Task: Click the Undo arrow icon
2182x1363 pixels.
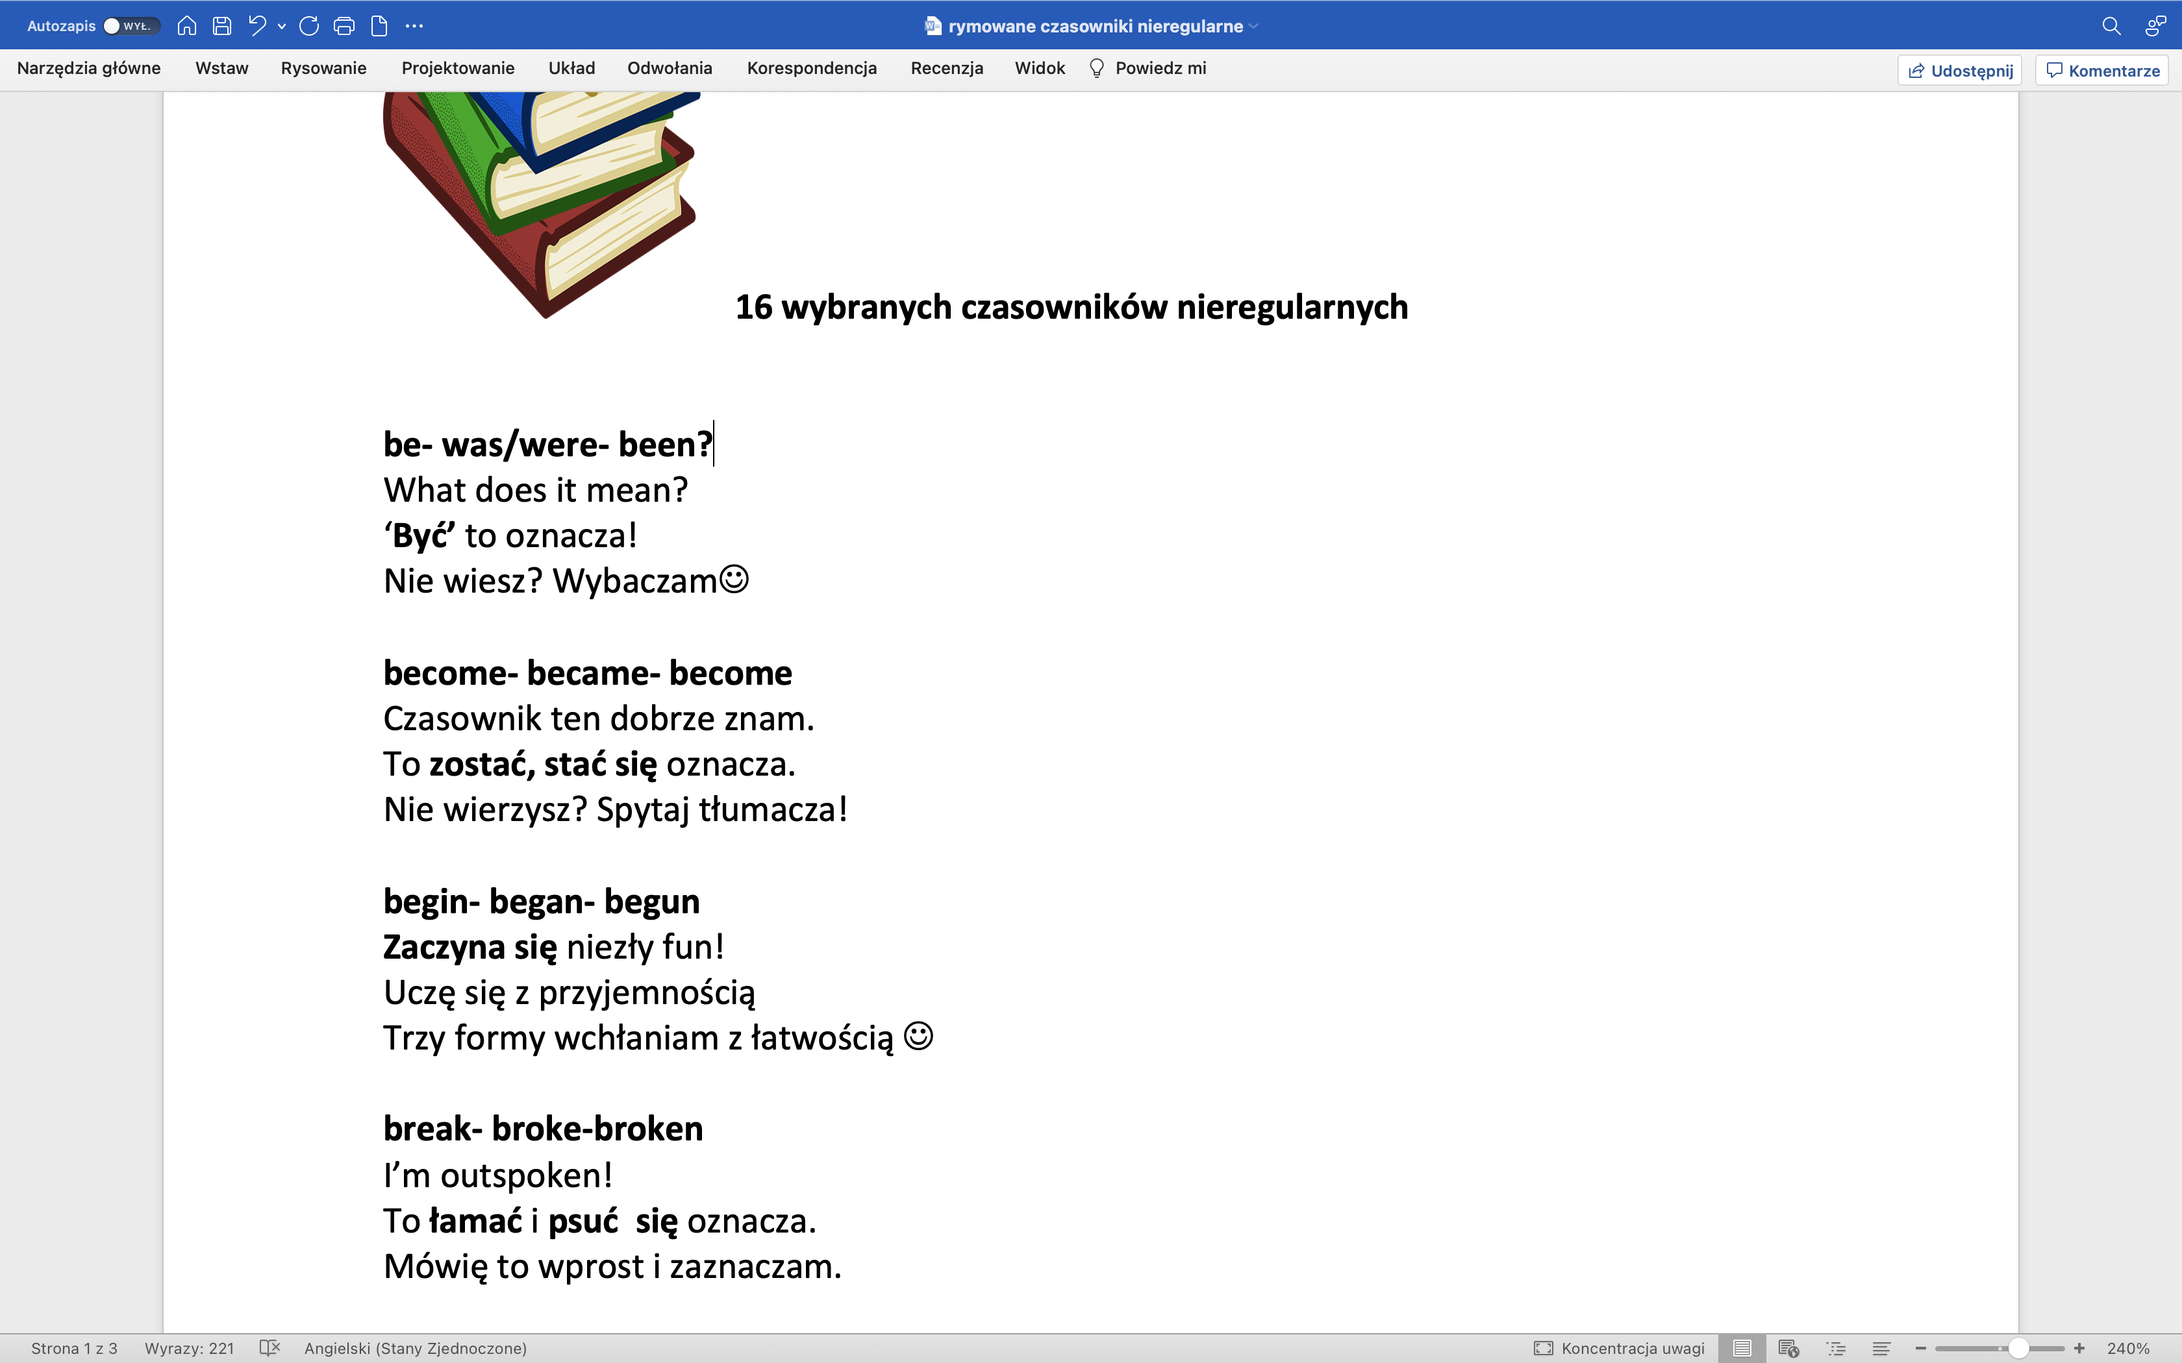Action: (x=257, y=26)
